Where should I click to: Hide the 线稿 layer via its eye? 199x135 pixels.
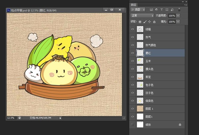[132, 29]
